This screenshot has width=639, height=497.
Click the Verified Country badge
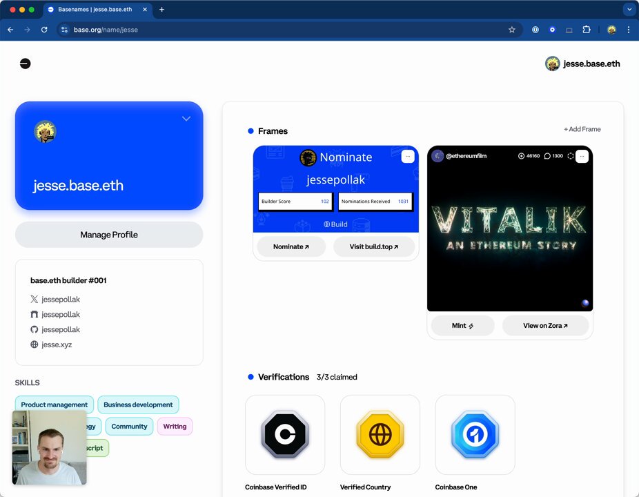coord(380,434)
